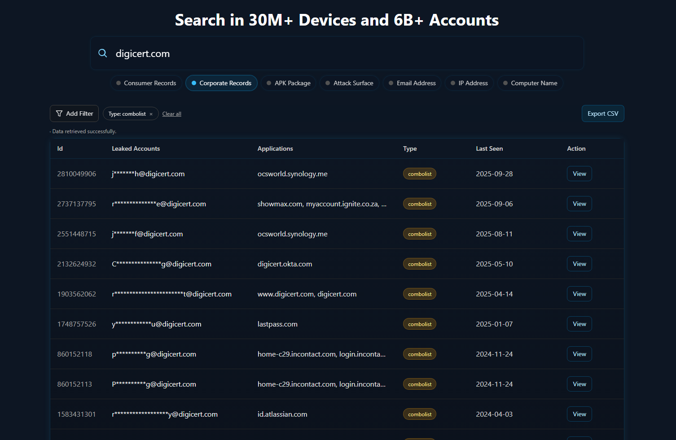Image resolution: width=676 pixels, height=440 pixels.
Task: Select the IP Address search type
Action: [x=469, y=83]
